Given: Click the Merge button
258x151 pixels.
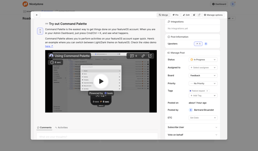Looking at the screenshot, I should pyautogui.click(x=163, y=15).
